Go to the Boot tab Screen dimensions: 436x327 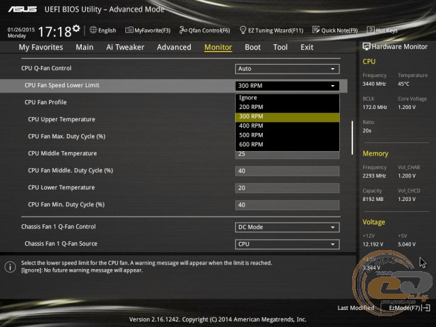pyautogui.click(x=253, y=47)
